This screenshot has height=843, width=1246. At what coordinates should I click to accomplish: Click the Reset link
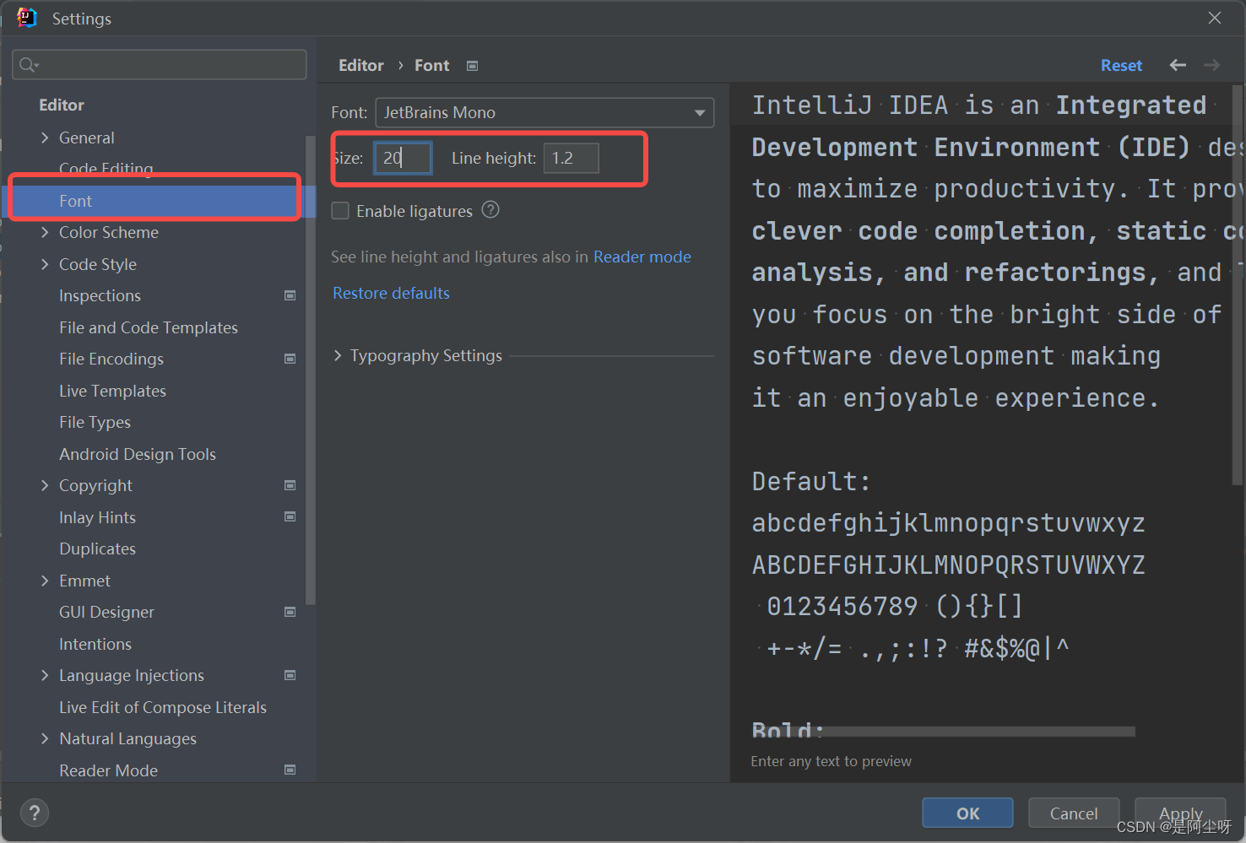coord(1121,65)
